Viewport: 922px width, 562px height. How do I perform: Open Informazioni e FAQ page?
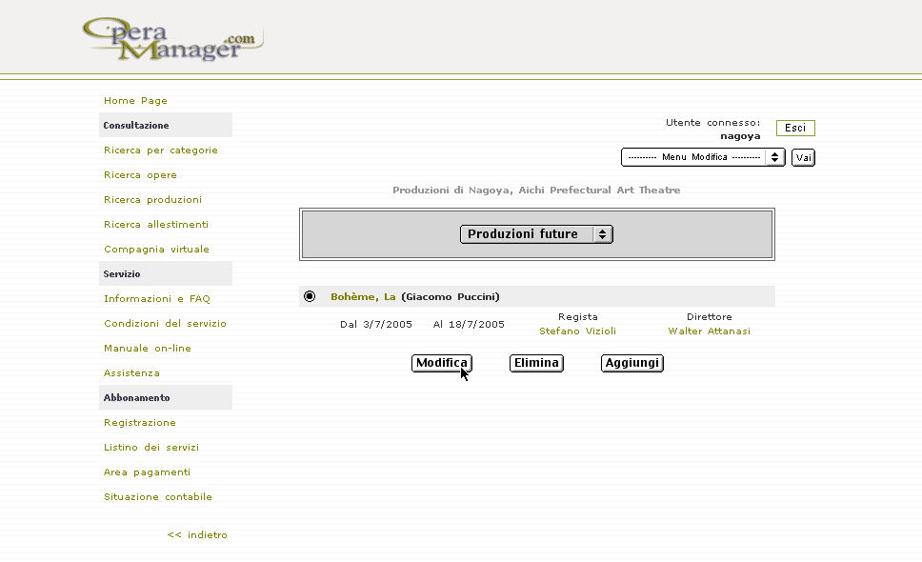point(157,299)
